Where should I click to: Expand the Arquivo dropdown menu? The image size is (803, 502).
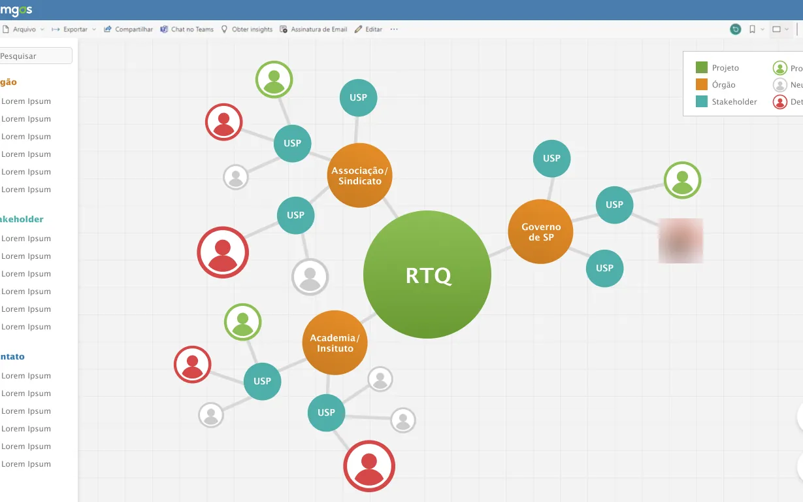tap(42, 29)
